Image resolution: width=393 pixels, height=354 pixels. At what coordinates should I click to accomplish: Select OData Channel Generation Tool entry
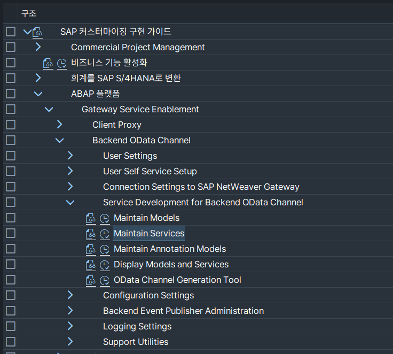[x=177, y=280]
